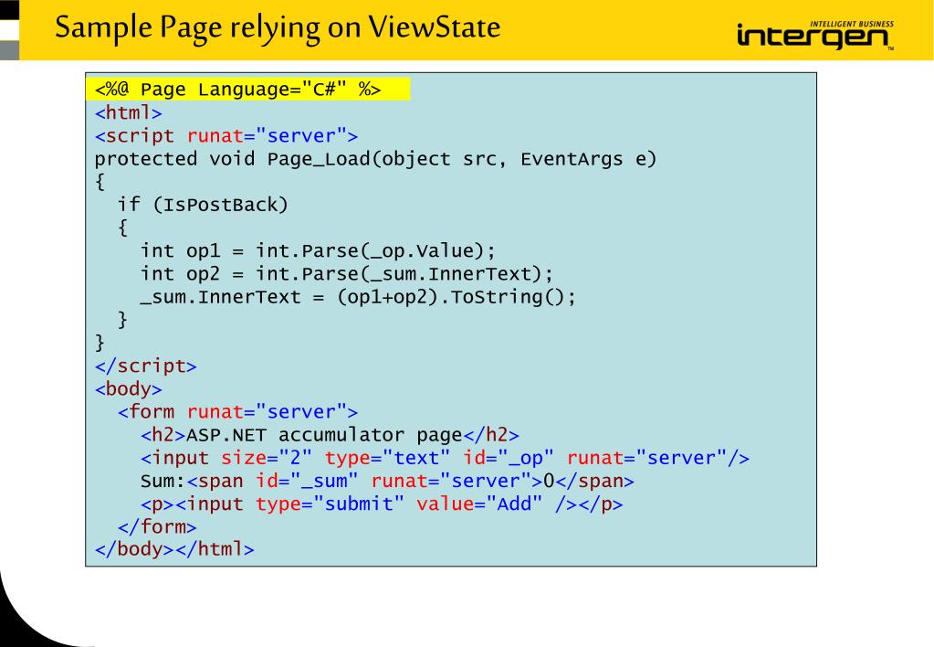Click the <script runat="server"> line
The width and height of the screenshot is (934, 647).
coord(226,136)
